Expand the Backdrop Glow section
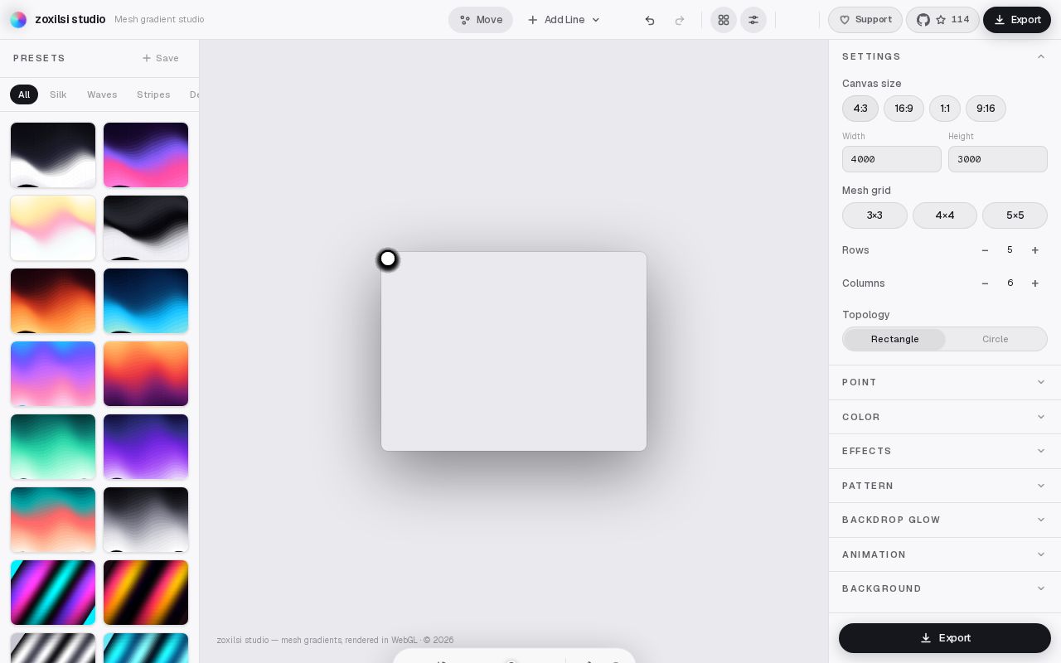The height and width of the screenshot is (663, 1061). 945,520
